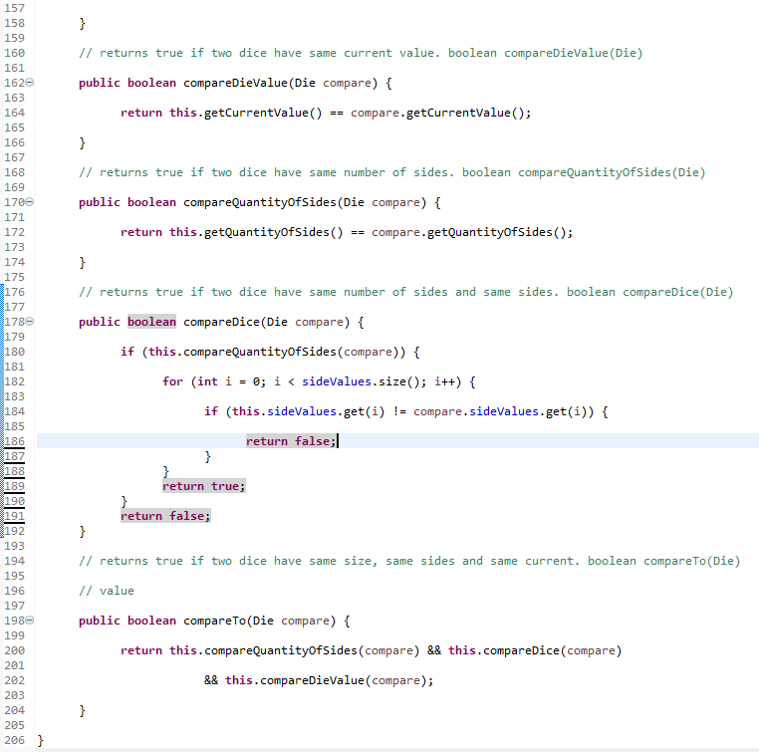Image resolution: width=759 pixels, height=752 pixels.
Task: Collapse the compareDieValue method at line 162
Action: [x=30, y=83]
